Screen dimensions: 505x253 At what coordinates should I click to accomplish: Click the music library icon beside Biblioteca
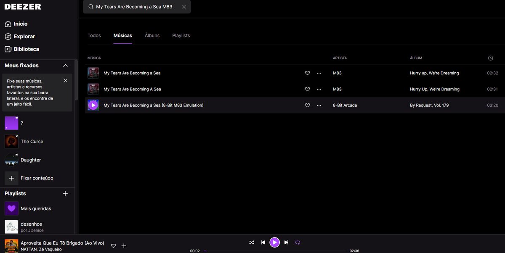8,49
